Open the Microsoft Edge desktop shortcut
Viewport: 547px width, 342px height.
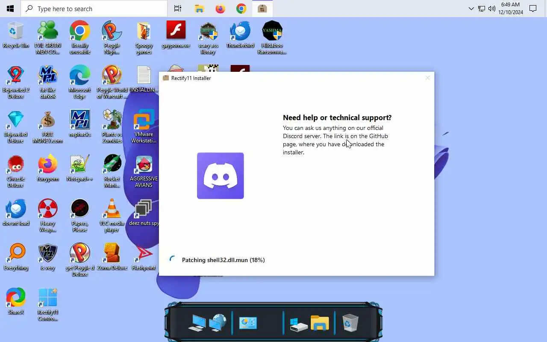pos(80,82)
